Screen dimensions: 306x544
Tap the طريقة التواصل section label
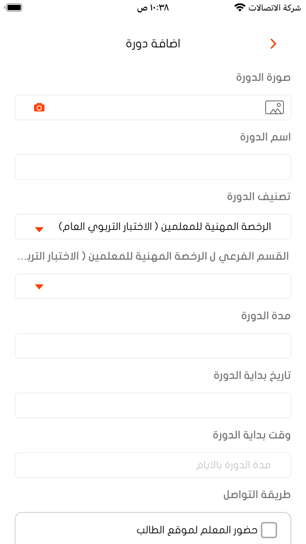pyautogui.click(x=257, y=495)
